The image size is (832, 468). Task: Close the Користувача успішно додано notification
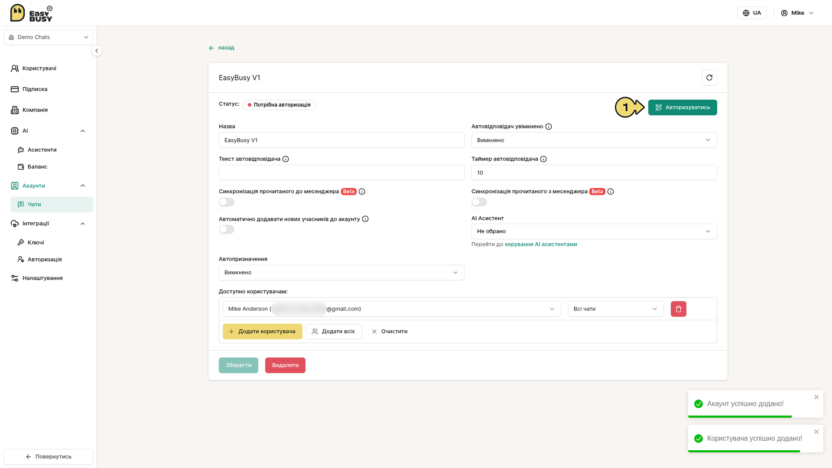coord(816,432)
